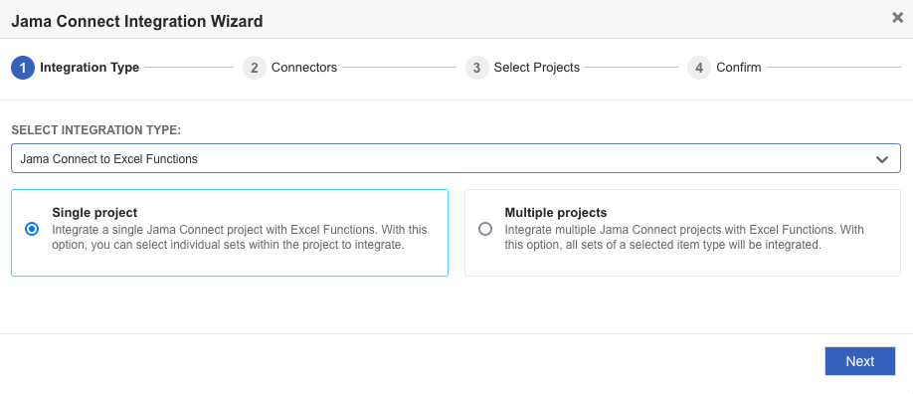Select the Multiple projects radio button
Viewport: 913px width, 394px height.
(x=485, y=229)
